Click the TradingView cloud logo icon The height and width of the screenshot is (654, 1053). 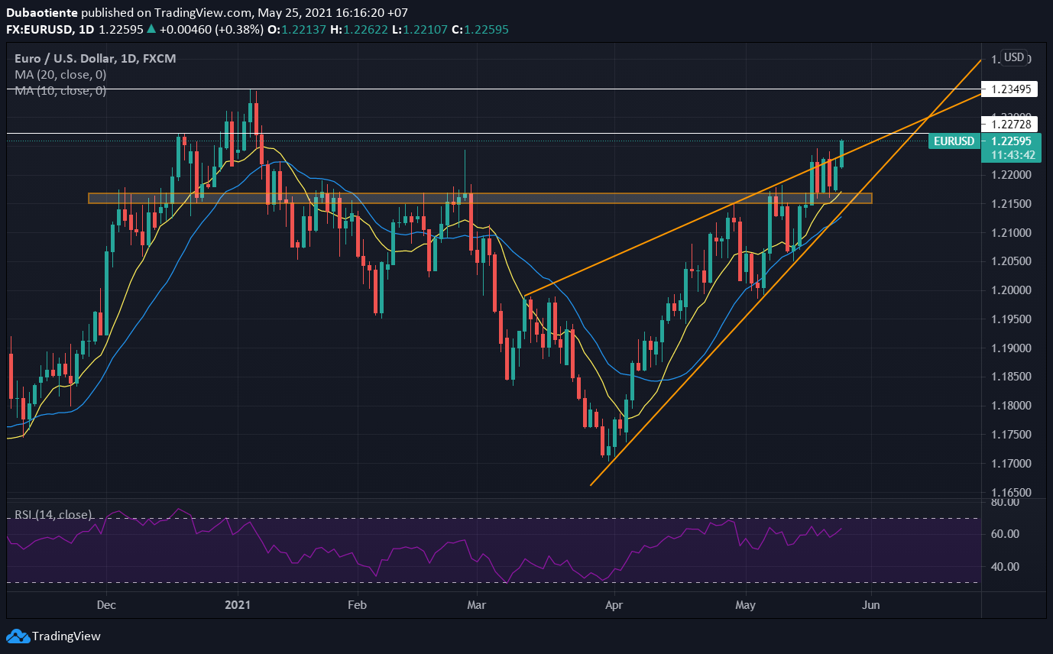18,636
